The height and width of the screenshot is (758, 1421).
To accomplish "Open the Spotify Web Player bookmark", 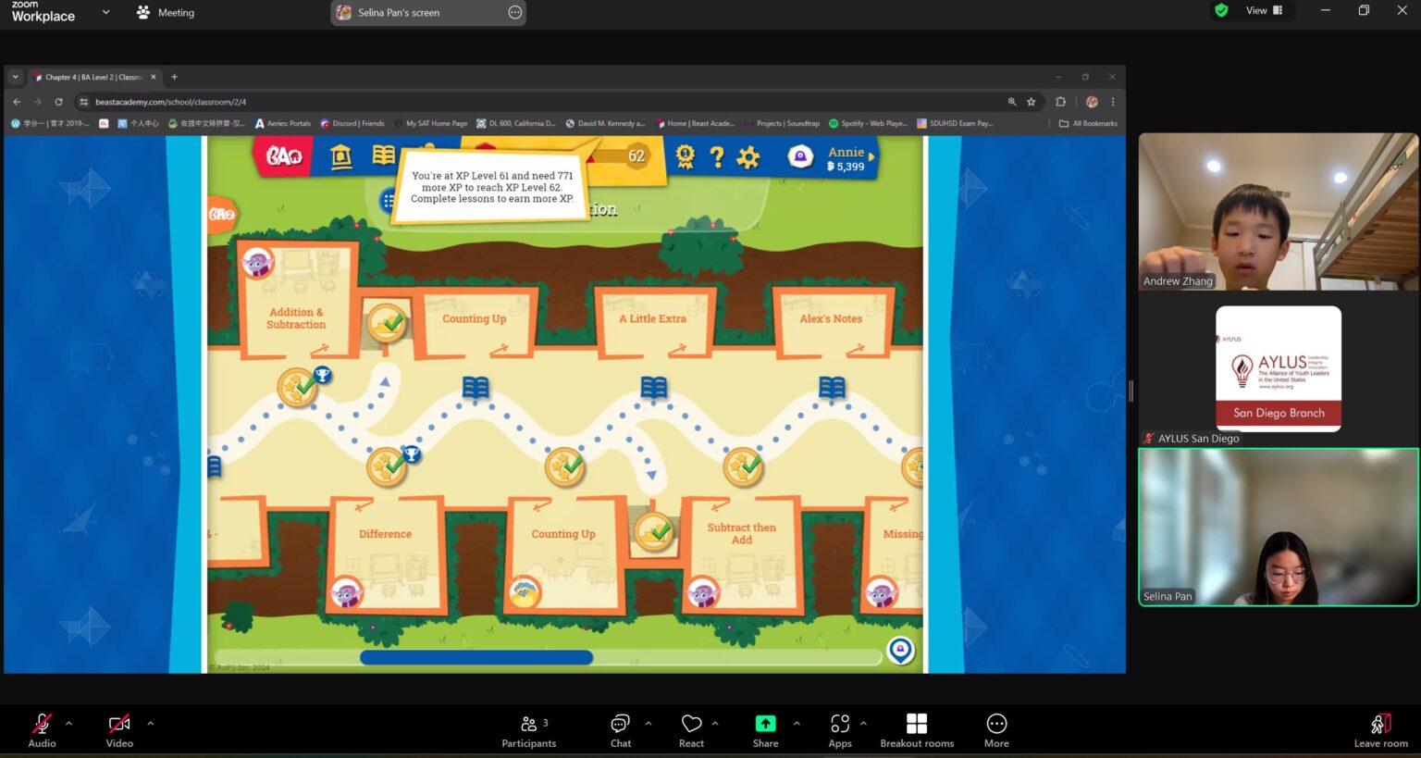I will coord(868,123).
